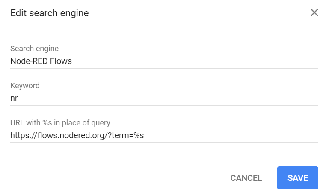
Task: Close the Edit search engine dialog
Action: coord(314,12)
